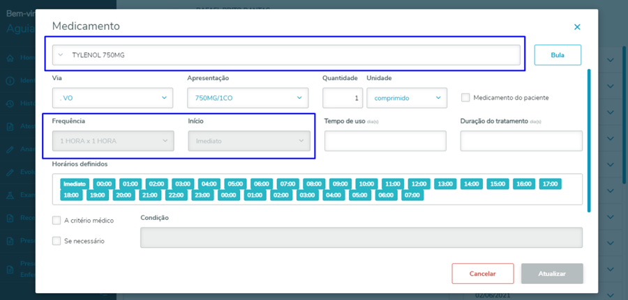Select the 17:00 time chip
628x300 pixels.
[x=551, y=184]
